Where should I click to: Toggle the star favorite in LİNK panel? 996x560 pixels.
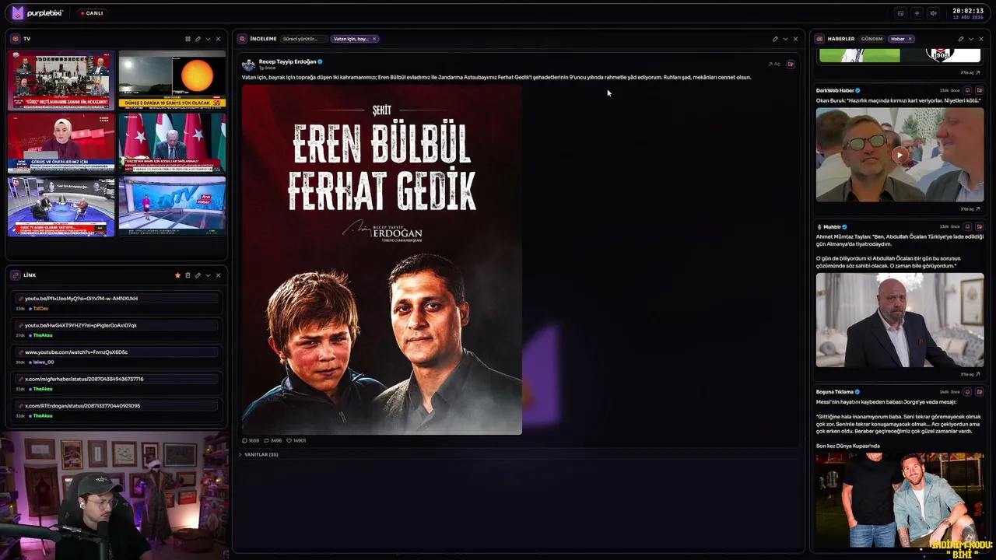[177, 275]
